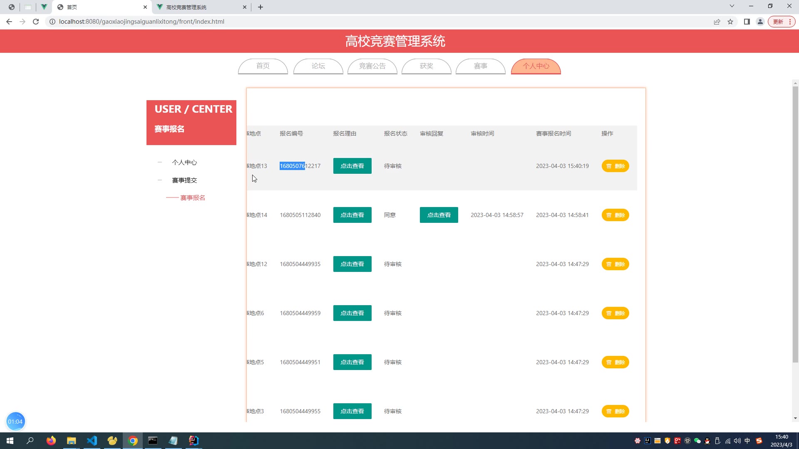Open the tab search chevron dropdown

click(x=732, y=6)
